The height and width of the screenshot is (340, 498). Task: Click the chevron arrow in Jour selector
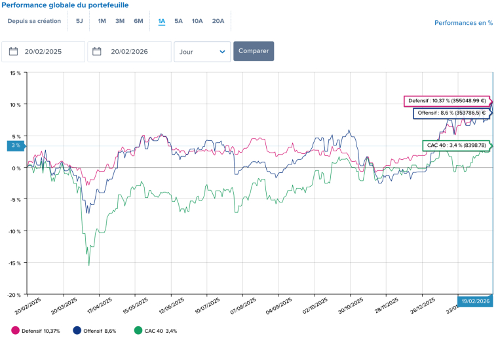[x=222, y=51]
